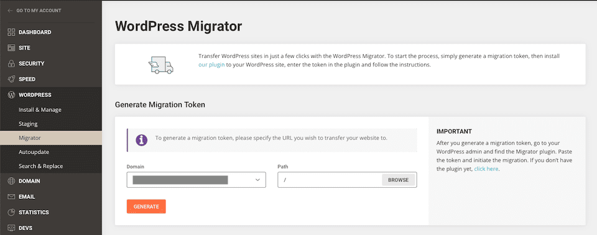597x235 pixels.
Task: Click the Statistics pie chart icon
Action: click(11, 212)
